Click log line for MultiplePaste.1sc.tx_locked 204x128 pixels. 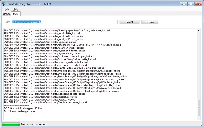click(66, 77)
